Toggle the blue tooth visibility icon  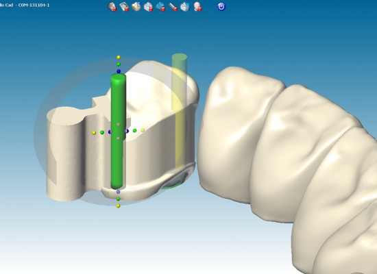[x=160, y=6]
